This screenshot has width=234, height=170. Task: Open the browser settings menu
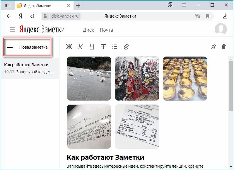pos(184,5)
